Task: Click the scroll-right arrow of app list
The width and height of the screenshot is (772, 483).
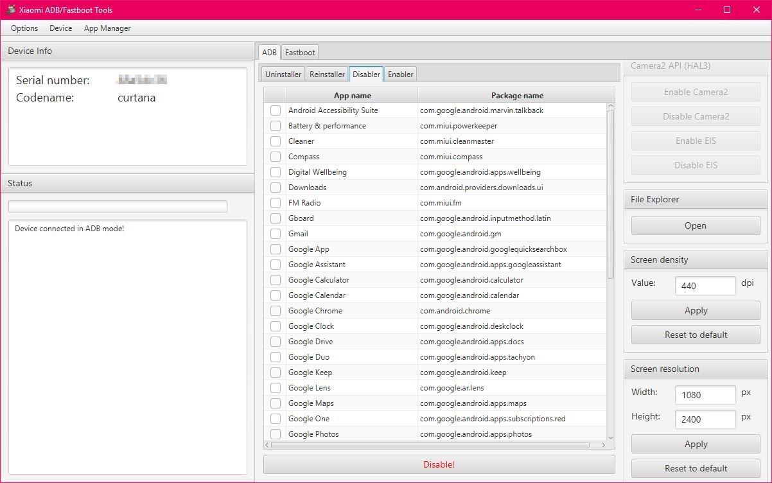Action: click(603, 444)
